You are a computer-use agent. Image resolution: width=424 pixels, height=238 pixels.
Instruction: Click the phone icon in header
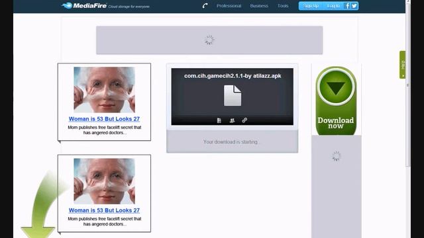[205, 5]
